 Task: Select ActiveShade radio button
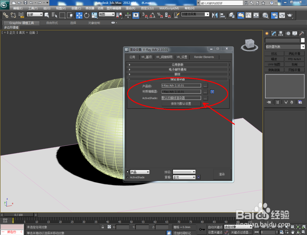pyautogui.click(x=127, y=177)
